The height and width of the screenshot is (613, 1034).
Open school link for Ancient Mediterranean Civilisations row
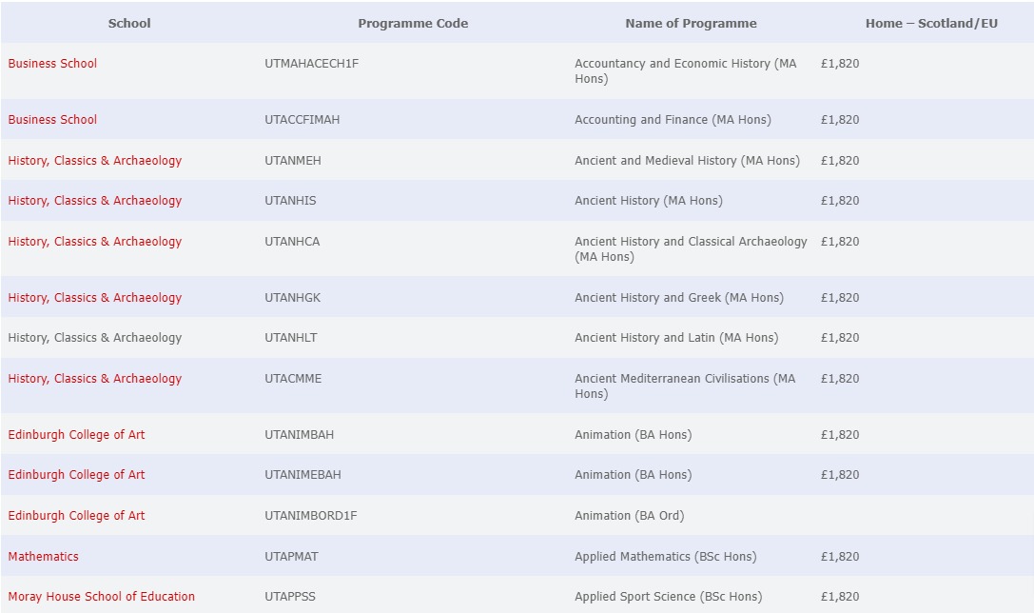(94, 379)
